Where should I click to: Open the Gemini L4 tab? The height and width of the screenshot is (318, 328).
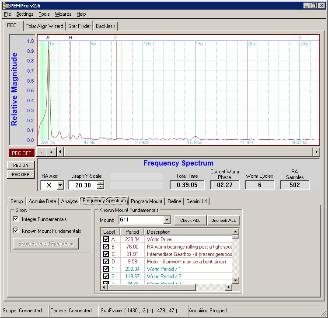point(196,201)
